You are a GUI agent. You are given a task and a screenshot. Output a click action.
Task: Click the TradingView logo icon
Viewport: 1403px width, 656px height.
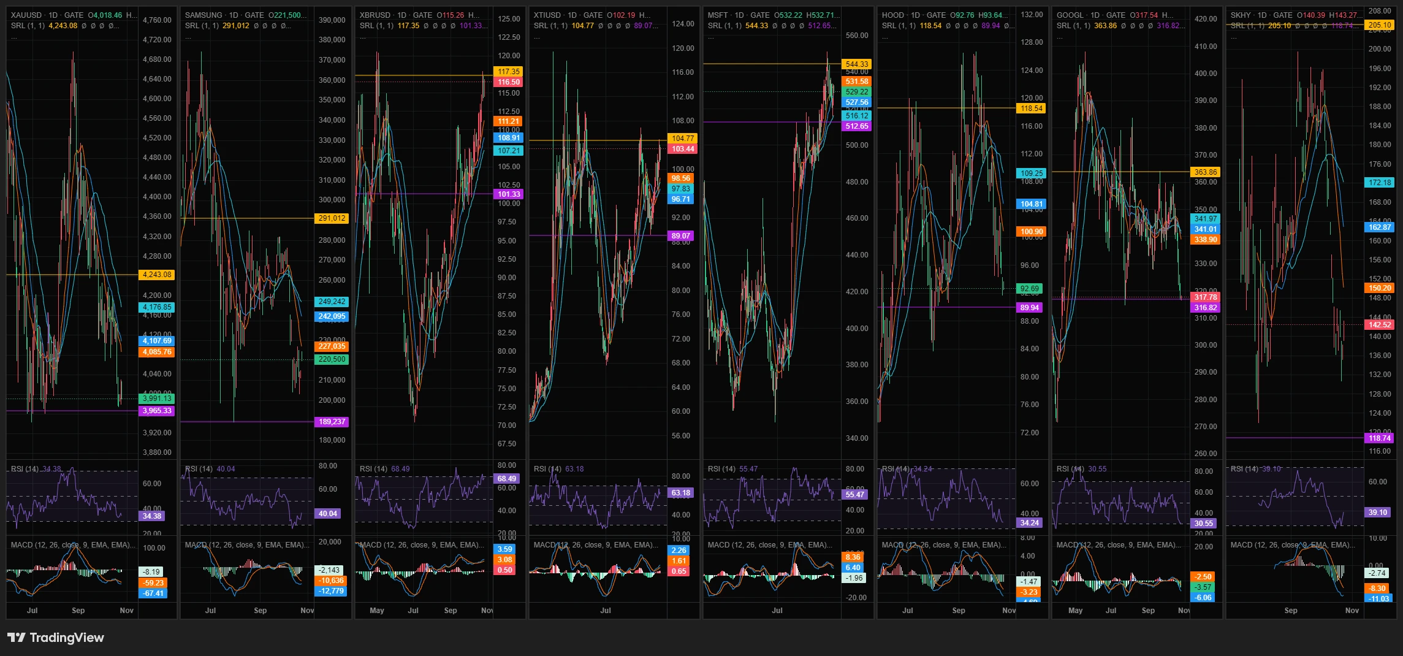coord(17,638)
